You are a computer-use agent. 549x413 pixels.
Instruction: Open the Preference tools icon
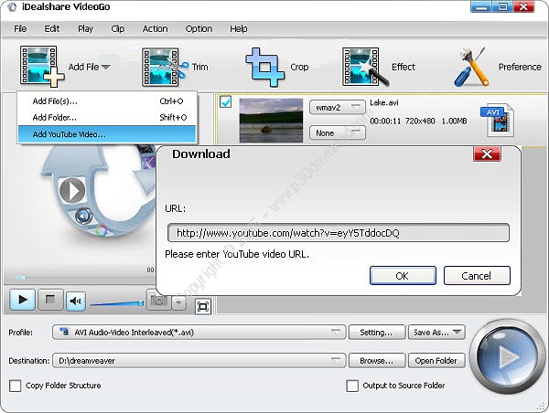click(471, 67)
